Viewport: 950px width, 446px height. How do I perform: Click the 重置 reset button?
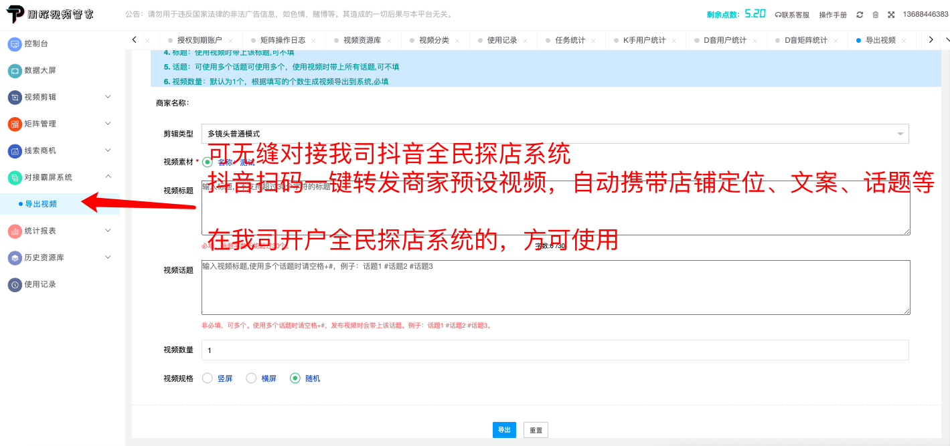click(x=536, y=430)
